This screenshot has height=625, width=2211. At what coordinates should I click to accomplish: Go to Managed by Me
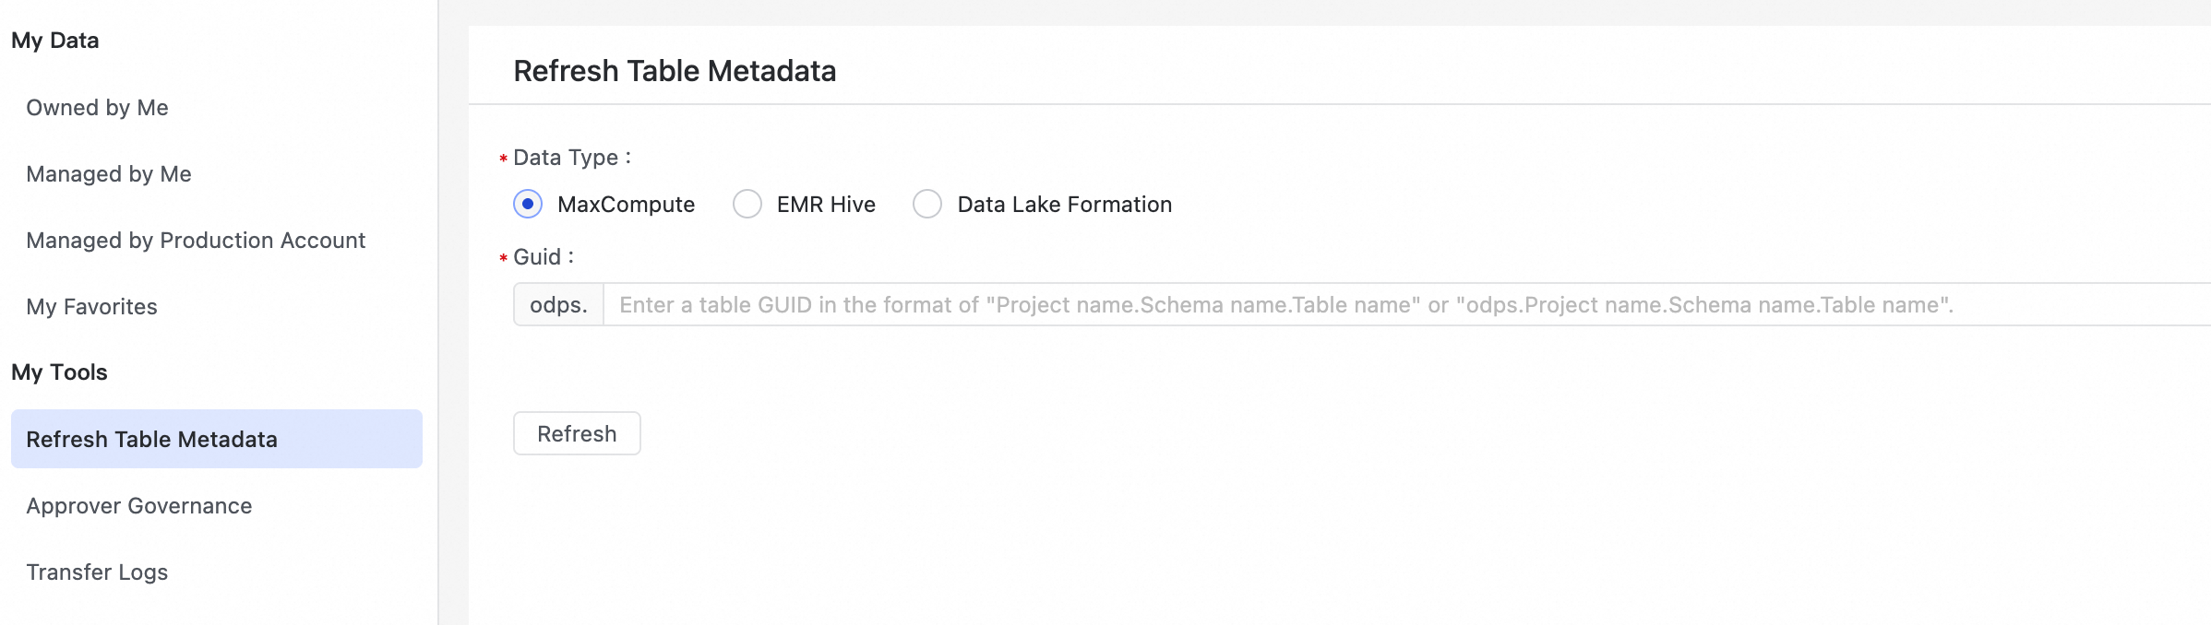[109, 174]
